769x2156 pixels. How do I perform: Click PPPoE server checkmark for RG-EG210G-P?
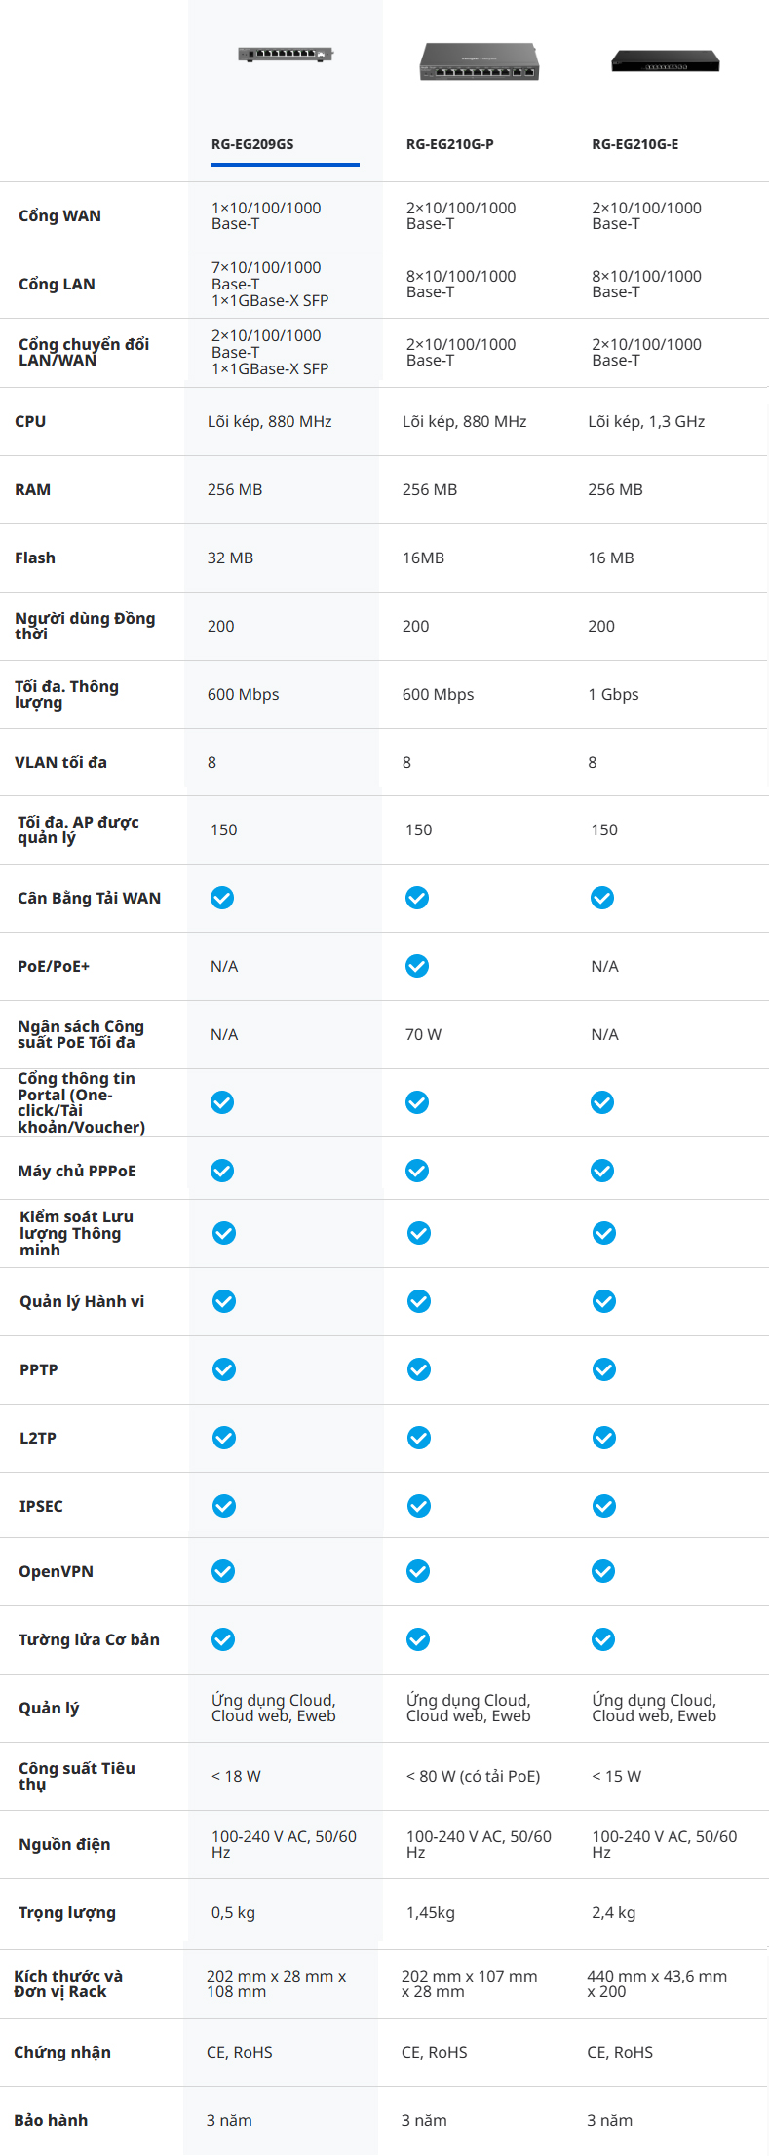[417, 1171]
